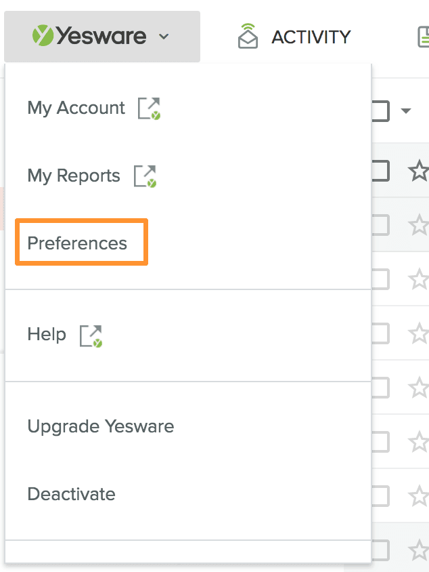The height and width of the screenshot is (572, 429).
Task: Open the select-all dropdown arrow
Action: [406, 111]
